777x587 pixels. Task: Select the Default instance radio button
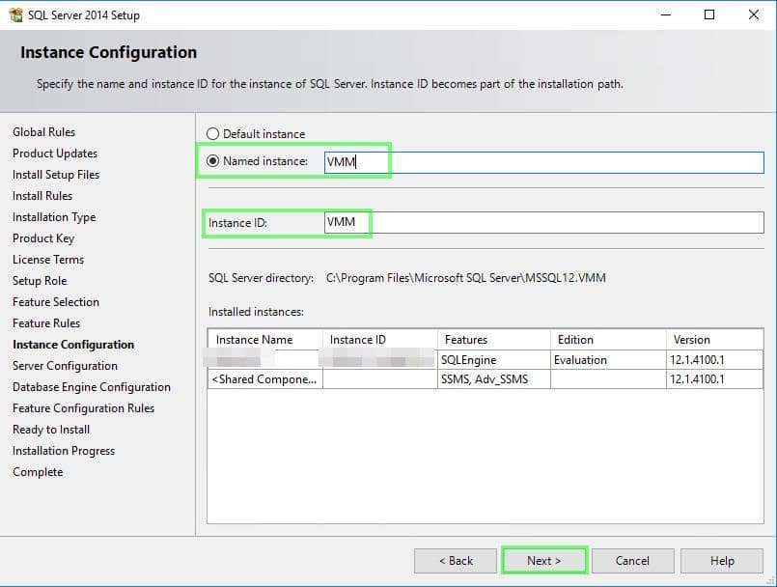point(212,134)
